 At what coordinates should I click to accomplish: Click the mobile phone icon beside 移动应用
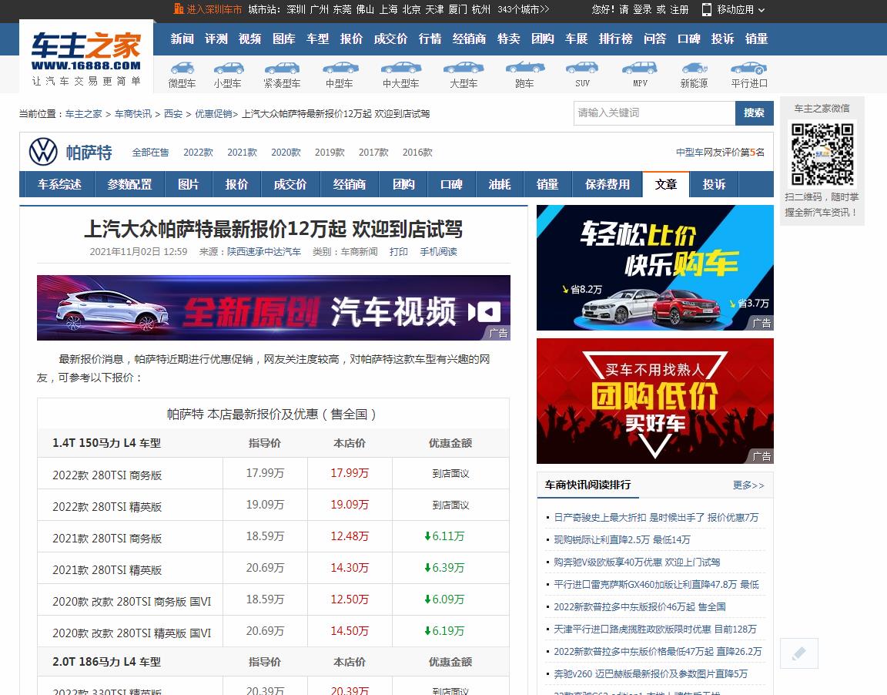click(x=707, y=9)
